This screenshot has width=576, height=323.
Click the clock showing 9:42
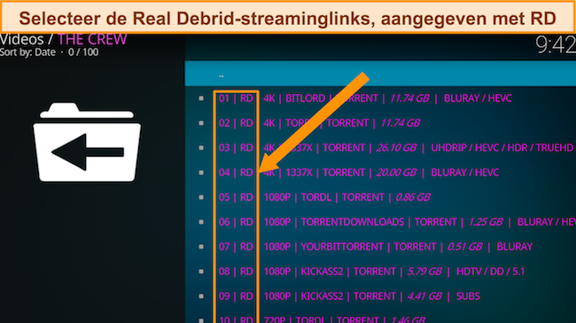coord(556,45)
